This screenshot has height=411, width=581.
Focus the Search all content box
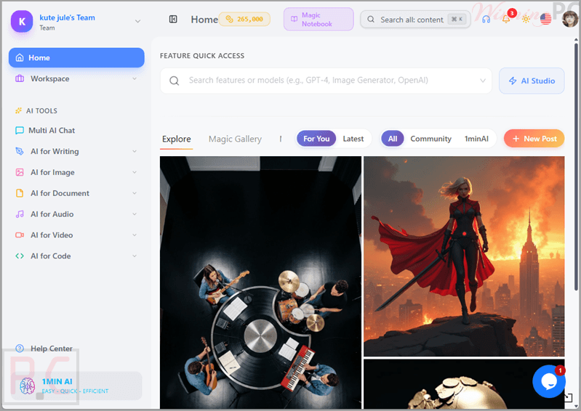[x=415, y=19]
